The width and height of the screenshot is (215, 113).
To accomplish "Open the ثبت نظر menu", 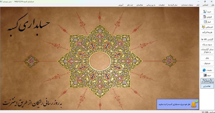I will pos(130,5).
